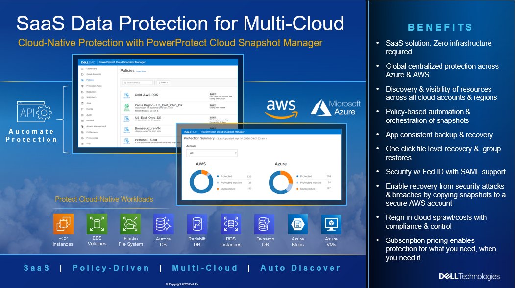Click the BENEFITS heading
515x288 pixels.
click(440, 27)
